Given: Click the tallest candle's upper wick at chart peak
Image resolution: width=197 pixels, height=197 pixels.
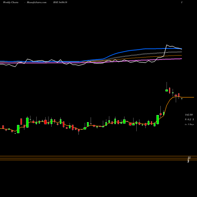Looking at the screenshot, I should point(167,85).
